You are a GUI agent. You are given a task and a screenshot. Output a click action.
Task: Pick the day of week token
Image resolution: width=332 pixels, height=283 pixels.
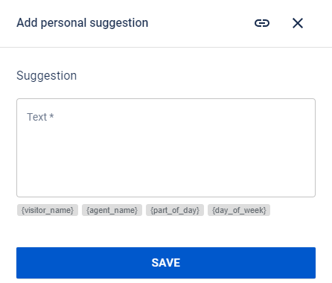[x=239, y=210]
